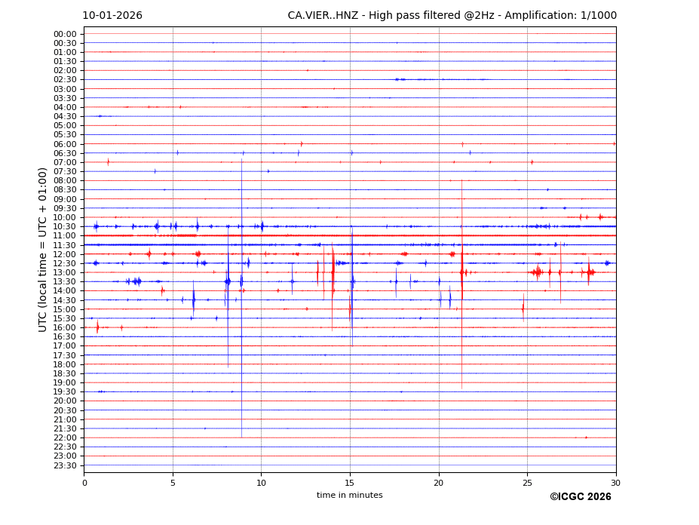Select the CA.VIER..HNZ plot title
The width and height of the screenshot is (699, 525).
tap(452, 16)
